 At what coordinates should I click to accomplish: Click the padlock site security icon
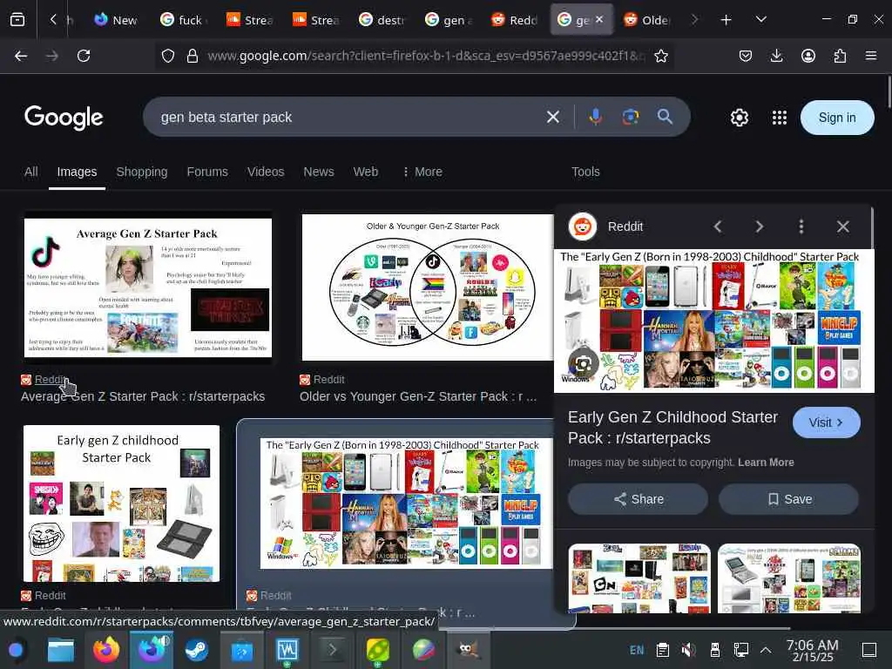193,56
